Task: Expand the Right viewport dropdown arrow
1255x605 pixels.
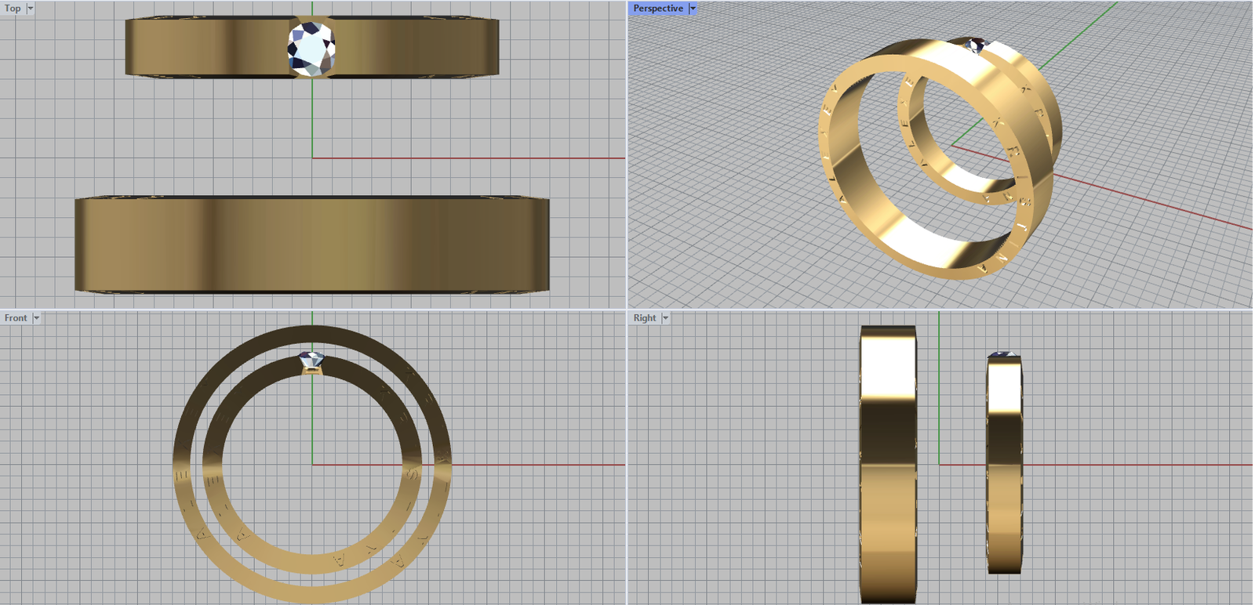Action: point(665,317)
